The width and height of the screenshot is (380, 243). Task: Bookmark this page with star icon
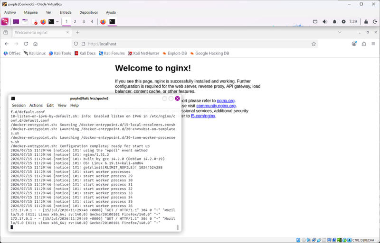[313, 44]
